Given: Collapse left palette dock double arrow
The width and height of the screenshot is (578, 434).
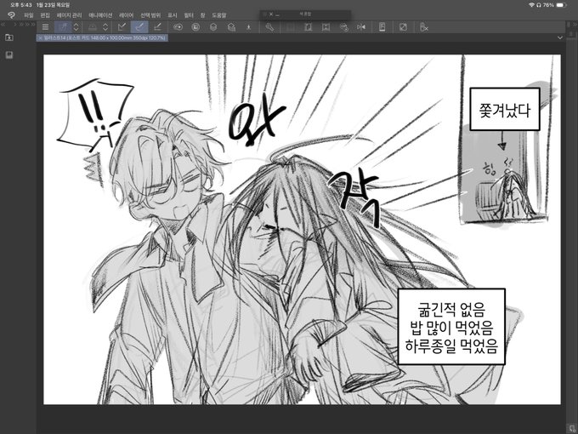Looking at the screenshot, I should (3, 25).
